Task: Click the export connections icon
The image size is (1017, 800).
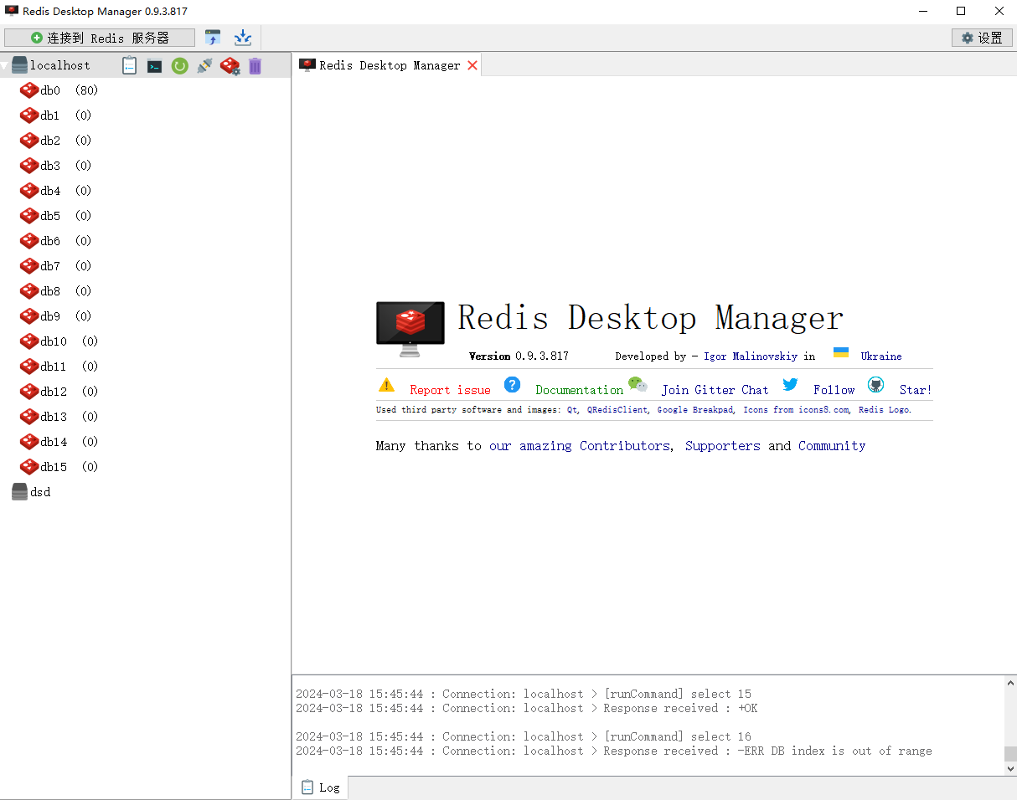Action: click(243, 38)
